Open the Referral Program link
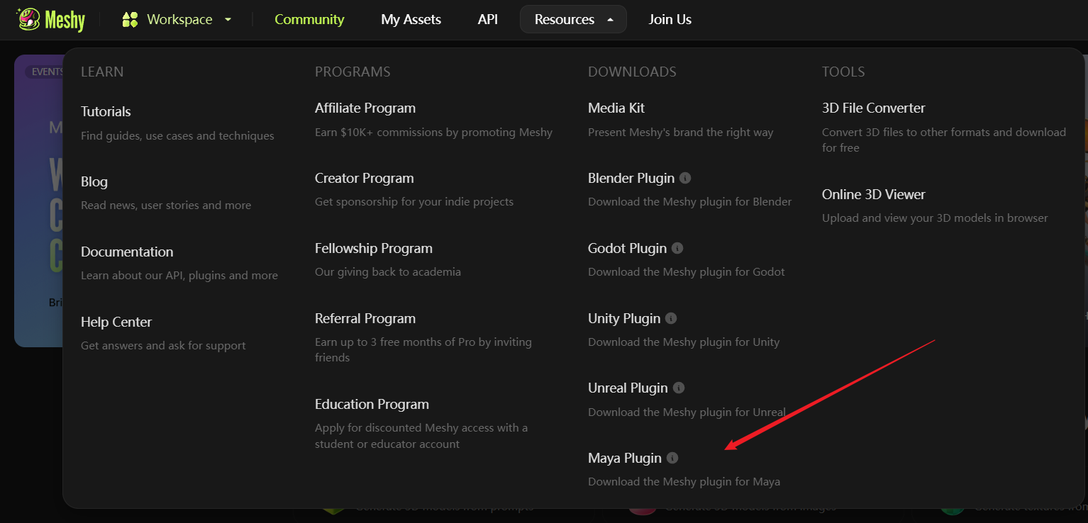 pyautogui.click(x=365, y=318)
